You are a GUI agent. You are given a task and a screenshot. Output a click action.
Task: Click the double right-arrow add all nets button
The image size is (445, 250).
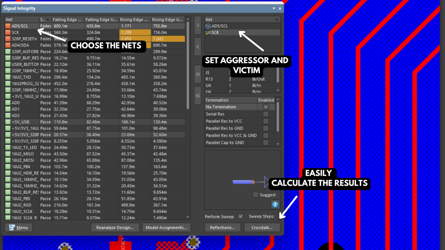(x=198, y=74)
